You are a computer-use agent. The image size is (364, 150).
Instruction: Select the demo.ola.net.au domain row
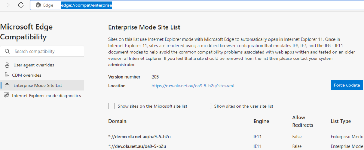(x=142, y=137)
